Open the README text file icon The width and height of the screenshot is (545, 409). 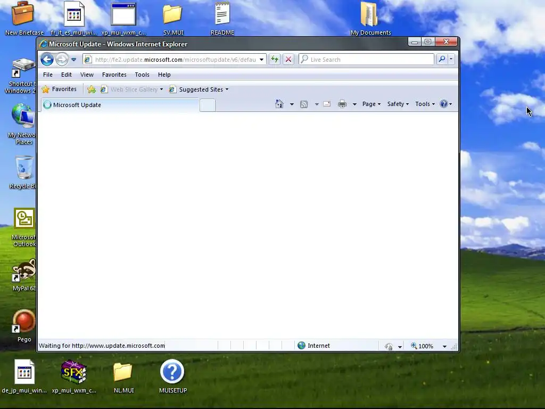point(222,18)
